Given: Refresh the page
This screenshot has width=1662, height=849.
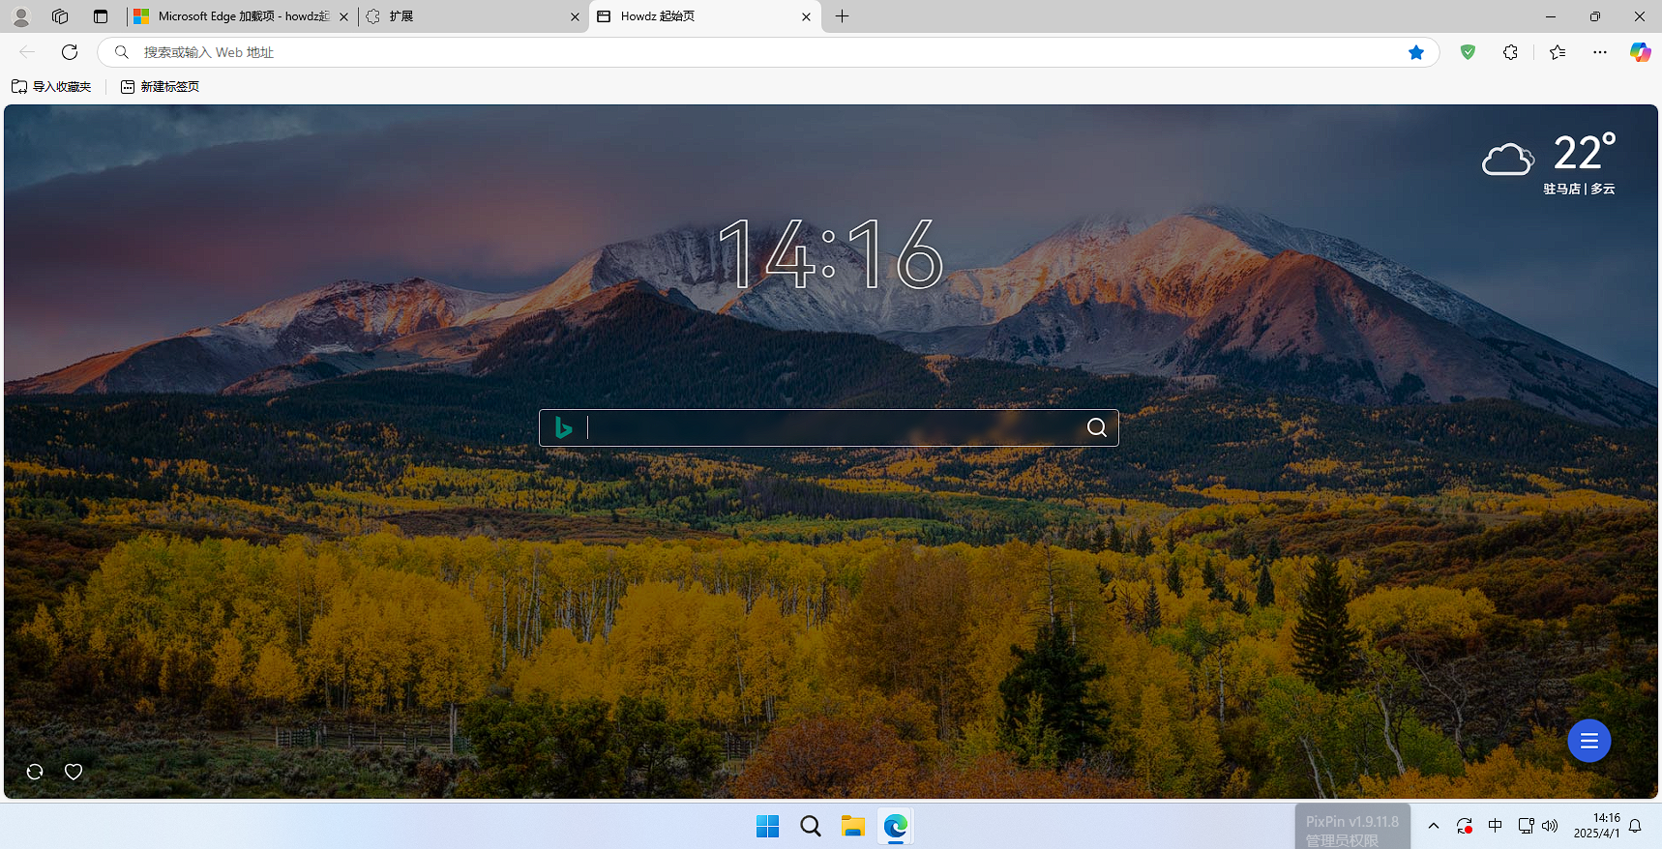Looking at the screenshot, I should 70,52.
